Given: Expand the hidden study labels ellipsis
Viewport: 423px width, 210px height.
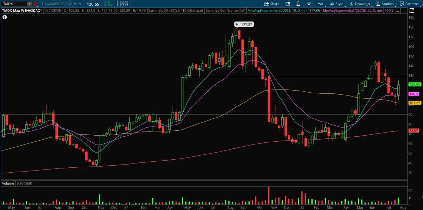Looking at the screenshot, I should (398, 11).
